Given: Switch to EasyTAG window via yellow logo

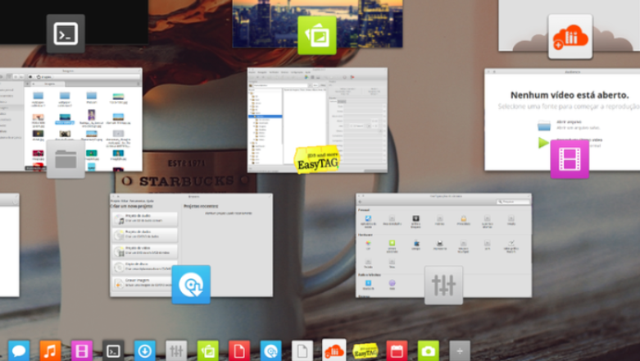Looking at the screenshot, I should (x=317, y=159).
